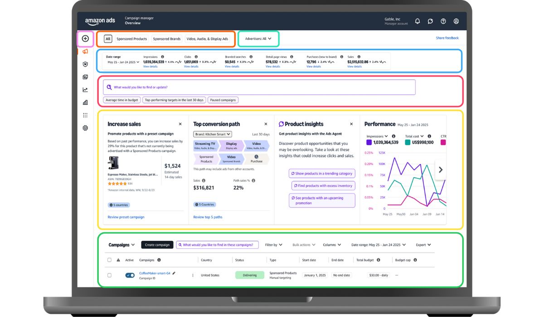The height and width of the screenshot is (317, 544).
Task: Open the notifications bell icon
Action: pos(418,21)
